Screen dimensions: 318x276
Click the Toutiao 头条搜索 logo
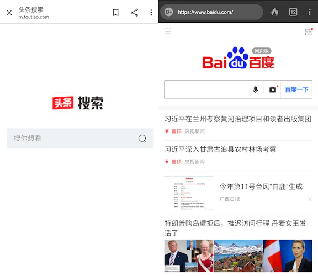coord(78,103)
